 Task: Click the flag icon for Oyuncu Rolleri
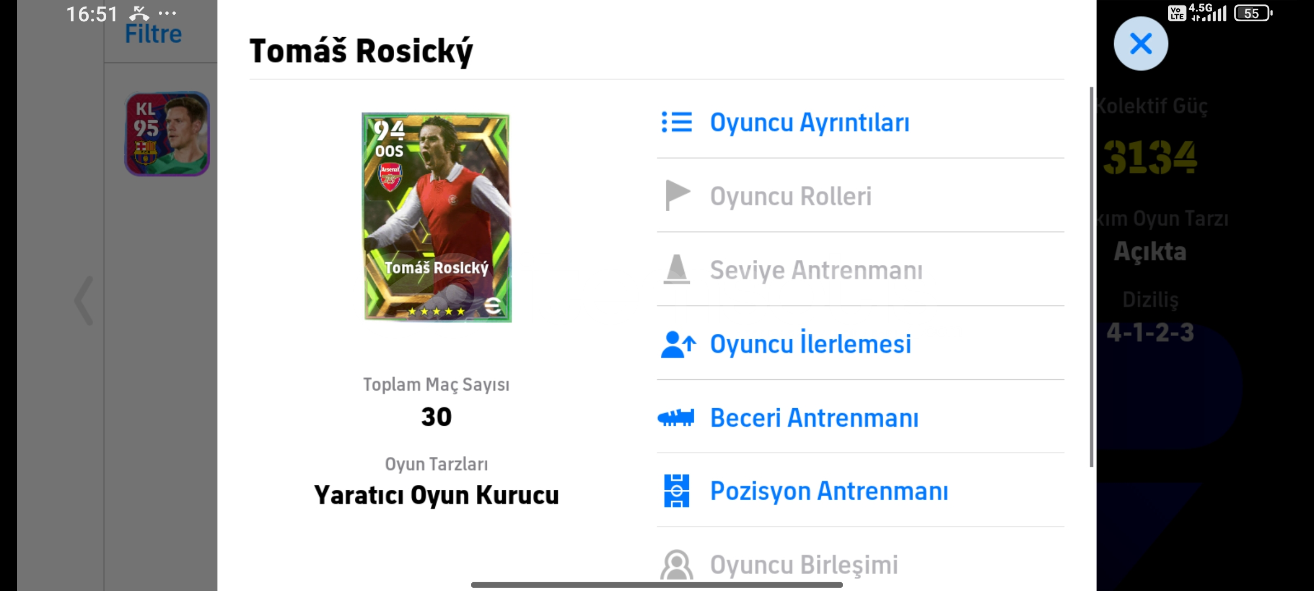click(677, 195)
